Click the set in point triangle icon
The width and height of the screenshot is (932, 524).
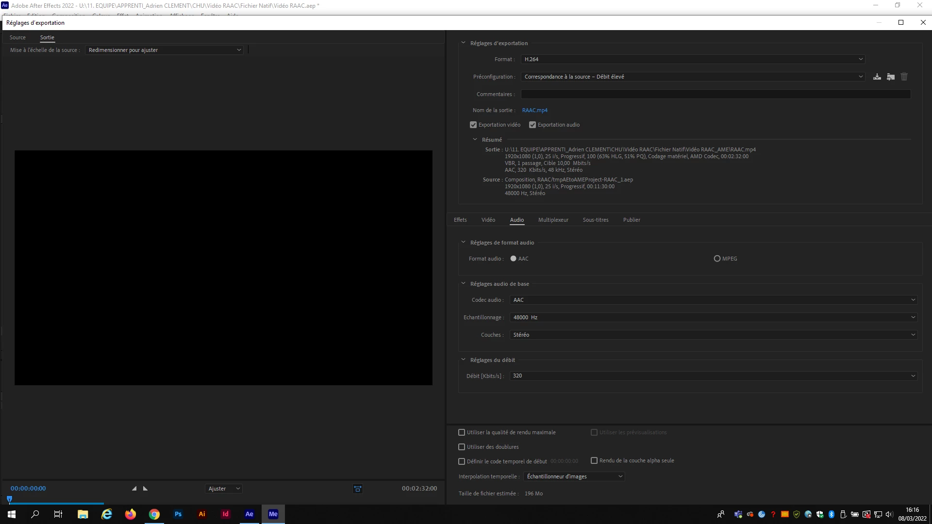pos(134,489)
